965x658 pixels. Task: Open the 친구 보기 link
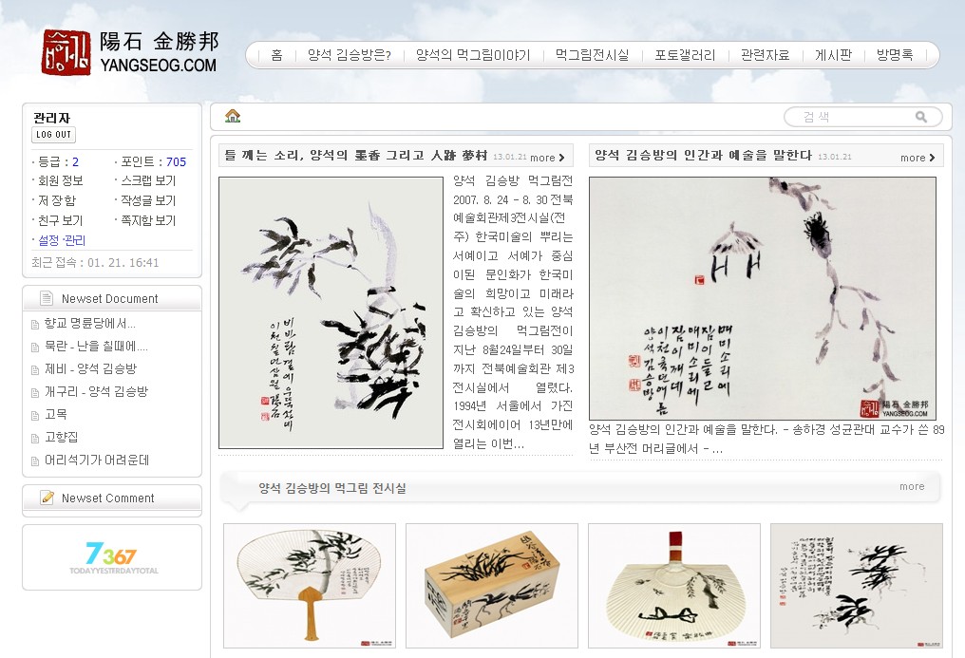click(61, 220)
